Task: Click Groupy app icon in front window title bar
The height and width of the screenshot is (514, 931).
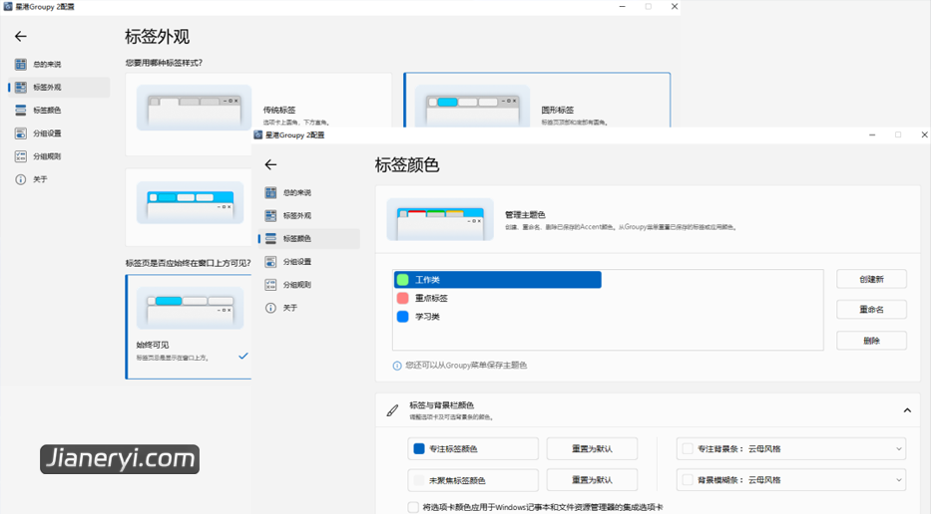Action: (x=257, y=135)
